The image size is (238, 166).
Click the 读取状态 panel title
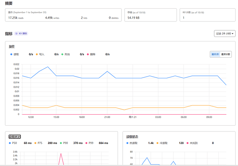tap(132, 137)
